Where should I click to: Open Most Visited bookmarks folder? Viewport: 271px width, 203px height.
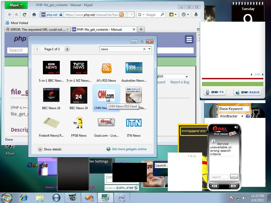[17, 23]
